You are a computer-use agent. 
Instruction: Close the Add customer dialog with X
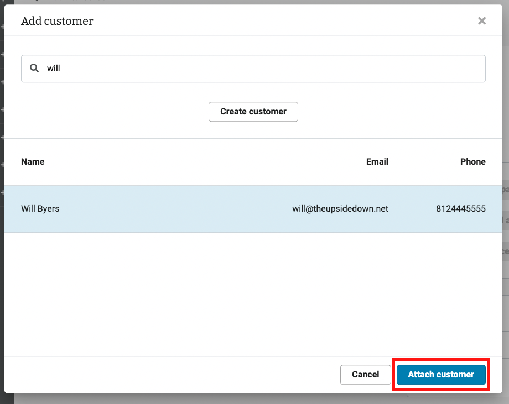[482, 21]
